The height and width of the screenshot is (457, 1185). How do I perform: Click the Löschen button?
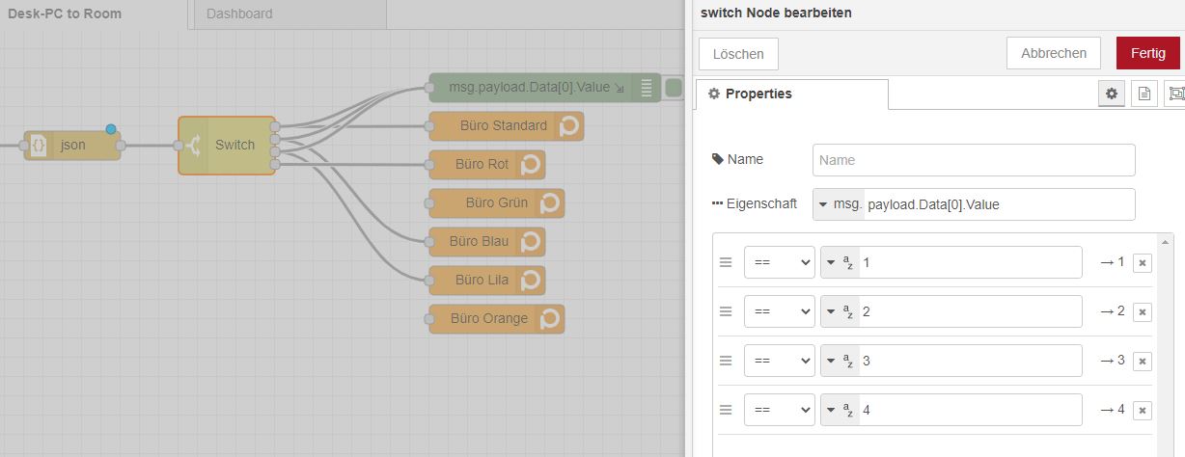[738, 54]
